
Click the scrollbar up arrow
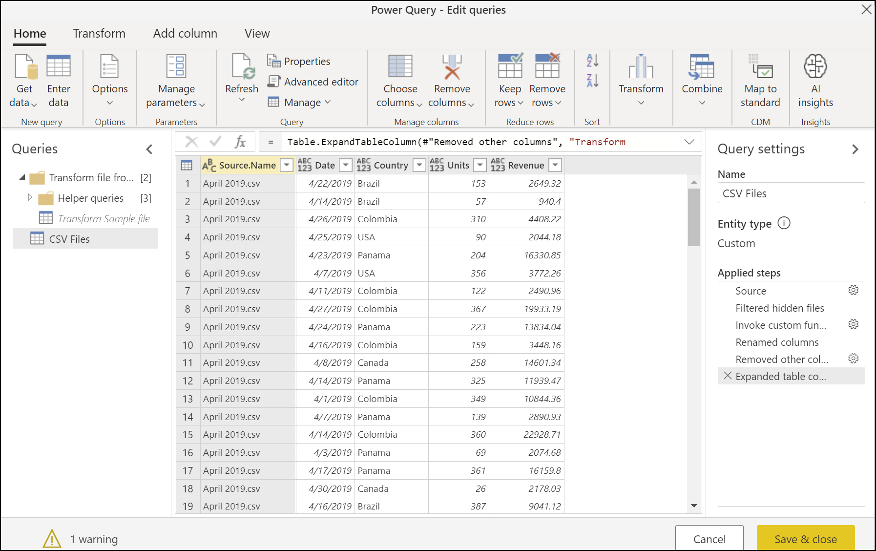coord(694,182)
